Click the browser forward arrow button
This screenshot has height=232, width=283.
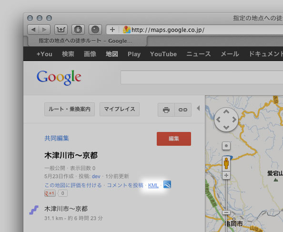pyautogui.click(x=45, y=30)
